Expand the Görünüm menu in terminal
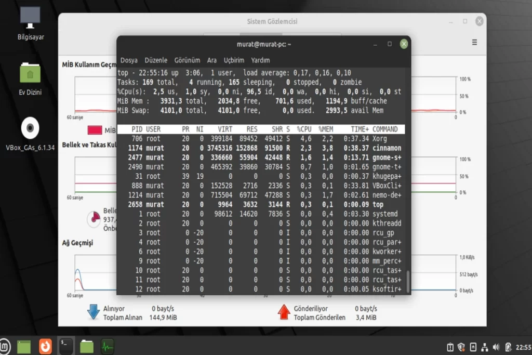Image resolution: width=532 pixels, height=355 pixels. pos(187,60)
